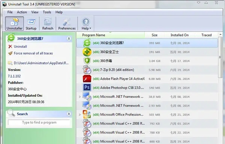Click the program search input field

point(39,122)
